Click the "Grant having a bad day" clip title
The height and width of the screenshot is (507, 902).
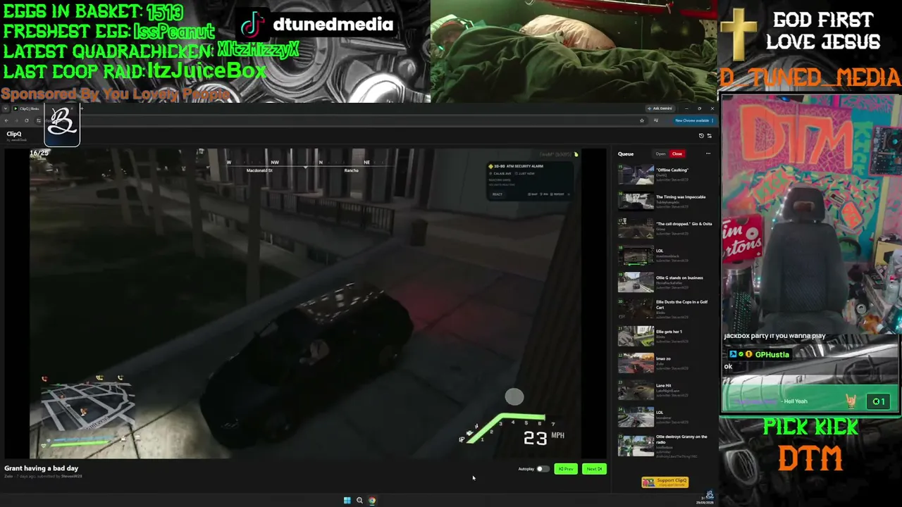[41, 468]
